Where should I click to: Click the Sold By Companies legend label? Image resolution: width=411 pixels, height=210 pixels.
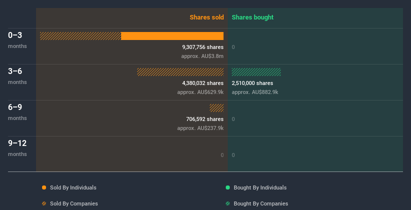74,203
